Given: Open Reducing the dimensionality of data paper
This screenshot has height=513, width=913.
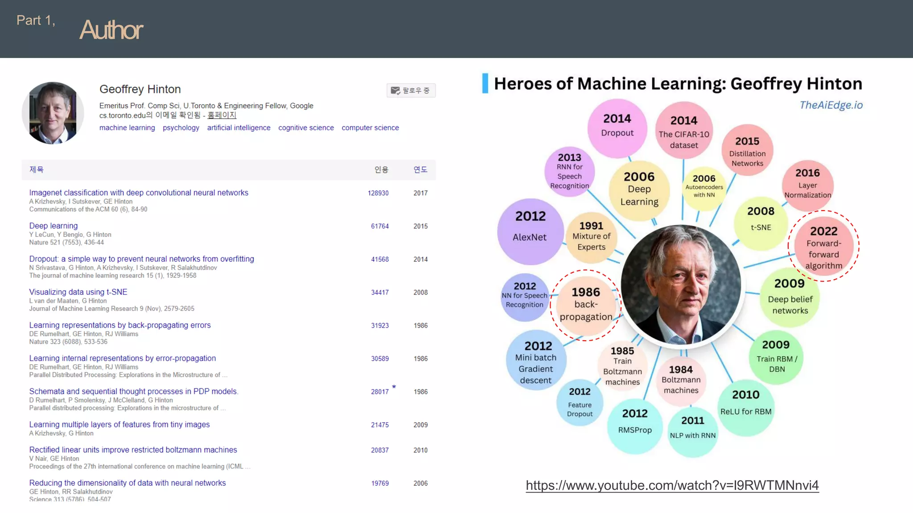Looking at the screenshot, I should point(127,483).
